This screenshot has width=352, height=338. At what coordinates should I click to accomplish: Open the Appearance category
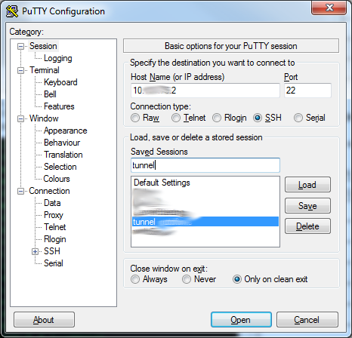[x=65, y=131]
